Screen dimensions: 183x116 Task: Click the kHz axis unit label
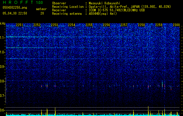[3, 23]
